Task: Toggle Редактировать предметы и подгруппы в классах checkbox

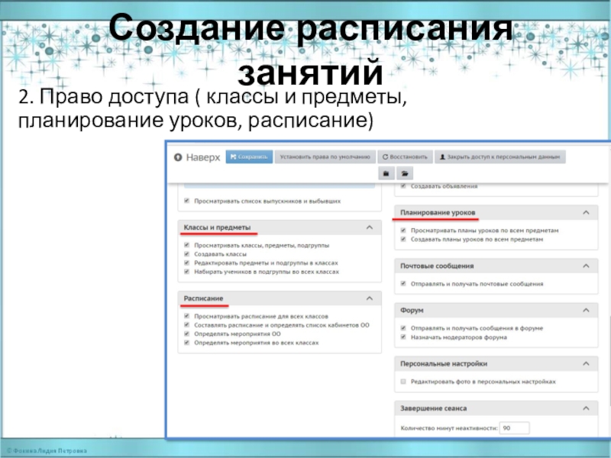Action: pos(186,263)
